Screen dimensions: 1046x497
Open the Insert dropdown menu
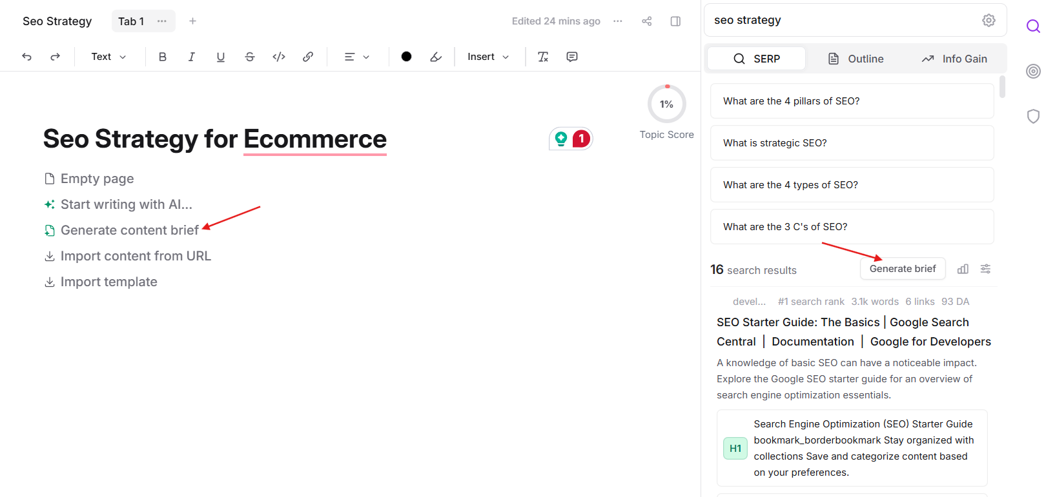pos(488,57)
